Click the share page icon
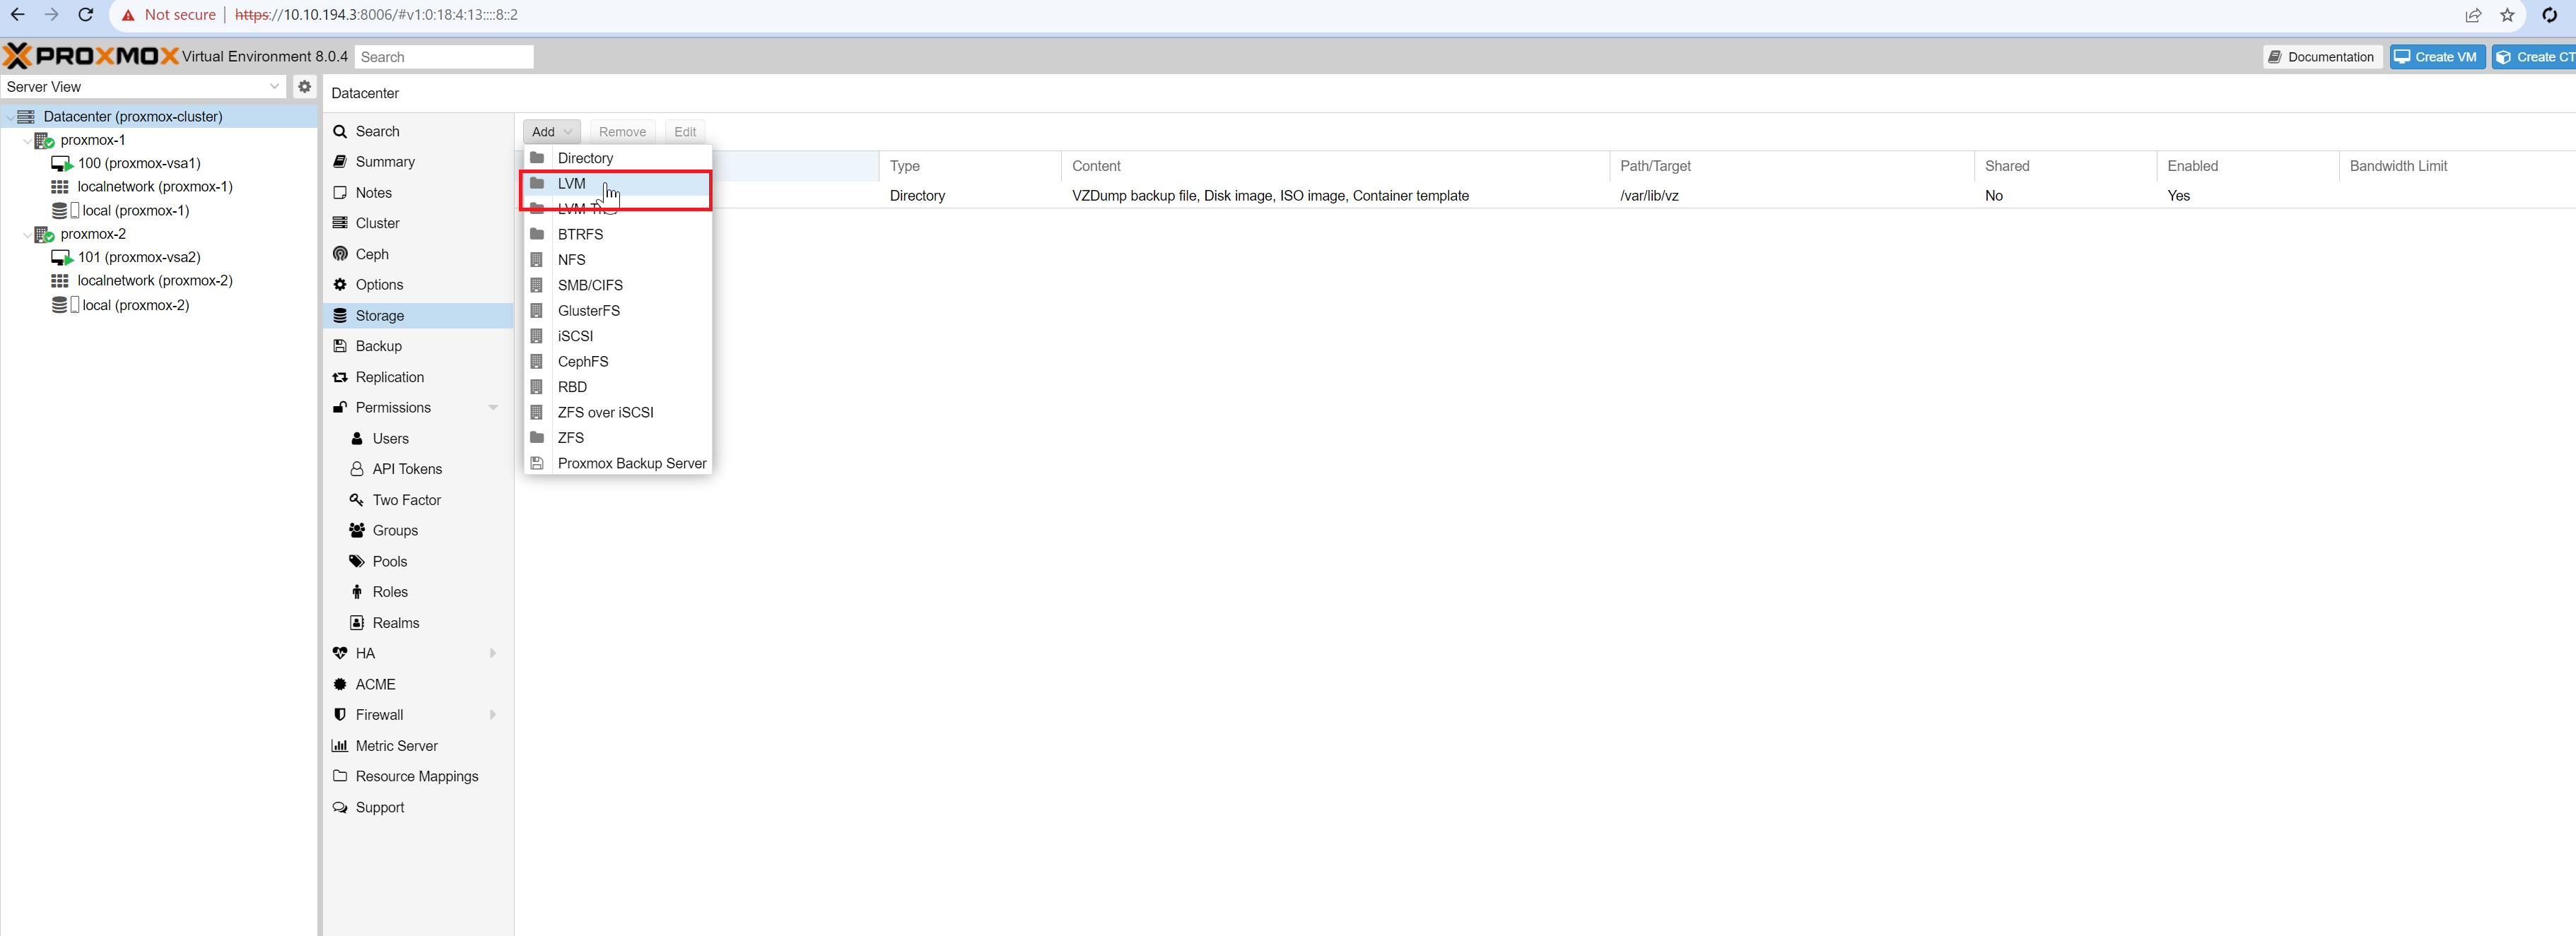The image size is (2576, 936). click(2473, 15)
